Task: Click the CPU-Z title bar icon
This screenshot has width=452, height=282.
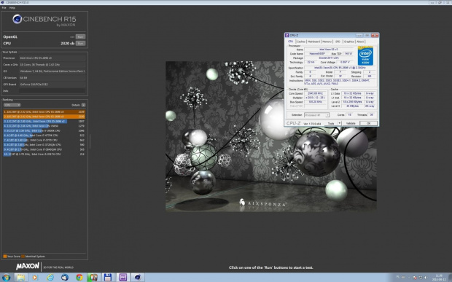Action: 287,35
